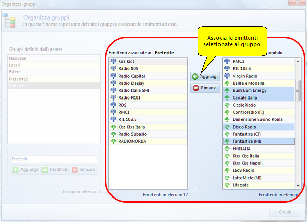Select Kiss Kiss Italia in available list
This screenshot has height=222, width=307.
point(258,156)
